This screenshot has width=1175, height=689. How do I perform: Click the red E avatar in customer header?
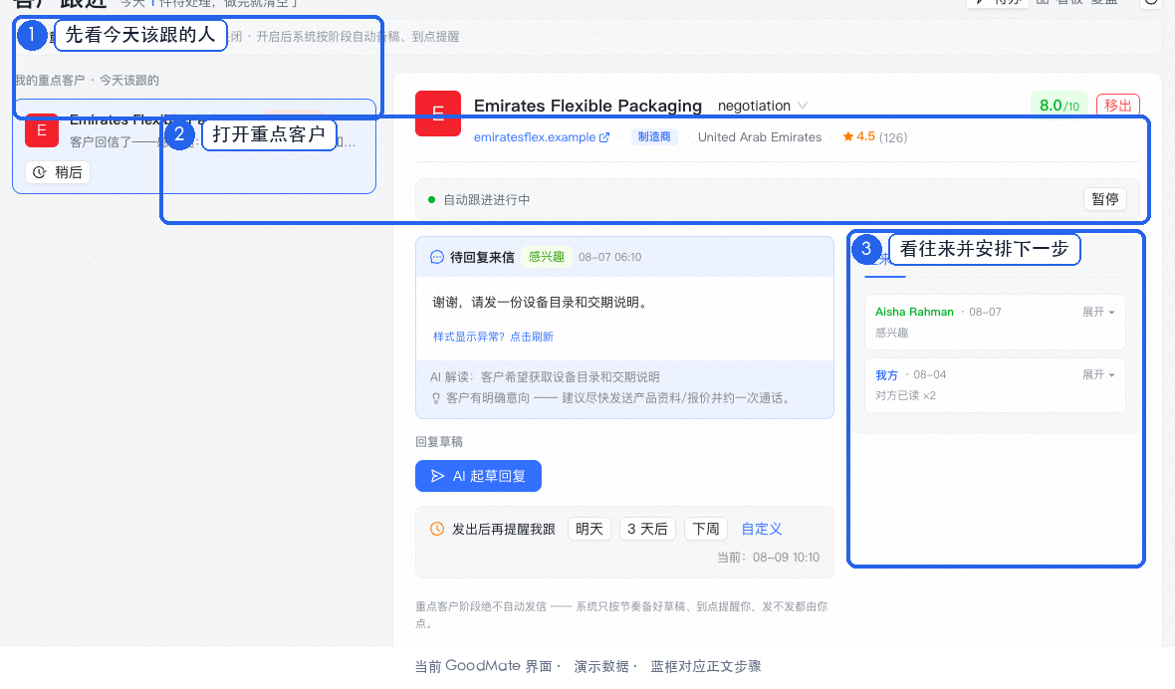pyautogui.click(x=438, y=114)
